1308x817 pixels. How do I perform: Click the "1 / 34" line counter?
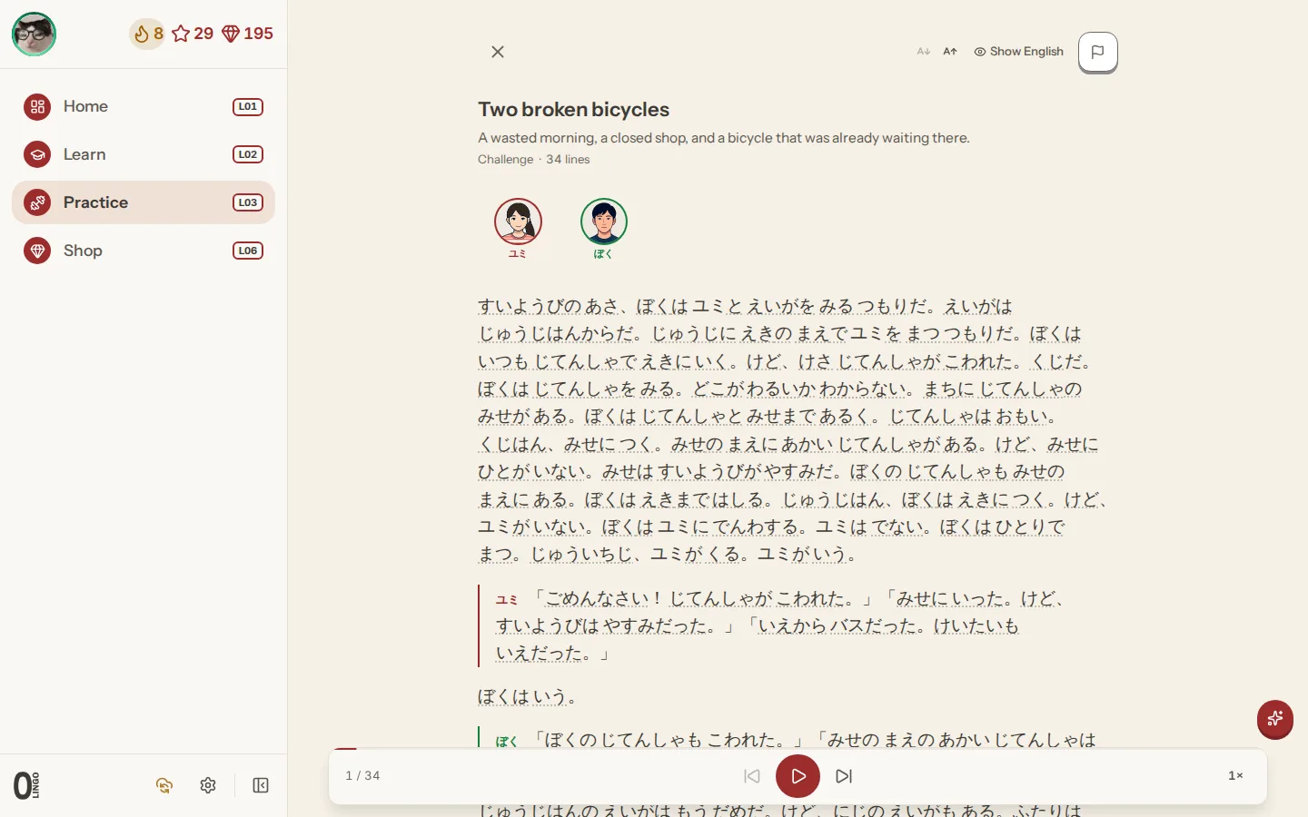coord(362,776)
